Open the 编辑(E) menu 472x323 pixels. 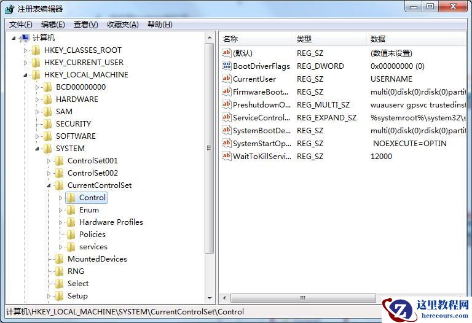tap(53, 25)
